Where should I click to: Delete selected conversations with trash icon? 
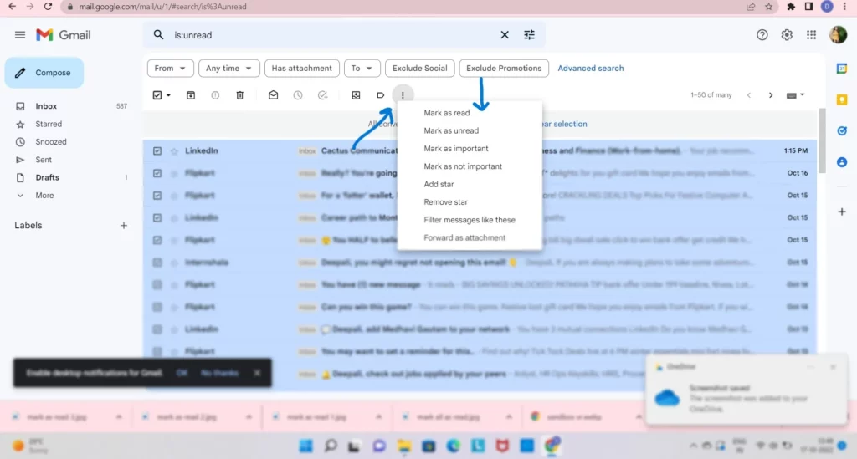[x=239, y=95]
